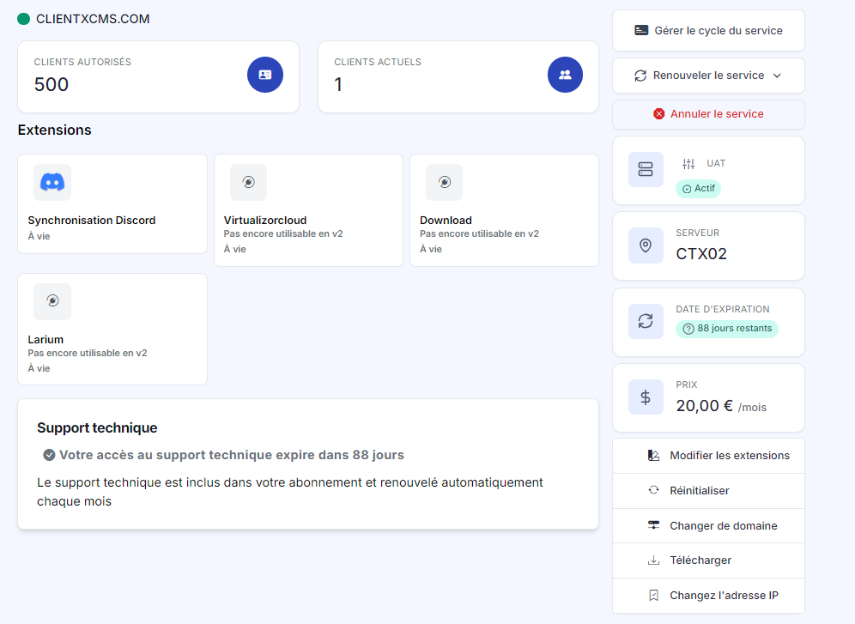Expand the Renouveler le service dropdown
This screenshot has height=624, width=855.
pyautogui.click(x=707, y=76)
